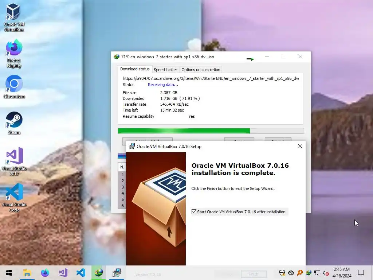Click time left value 15 min 32 sec

(172, 110)
